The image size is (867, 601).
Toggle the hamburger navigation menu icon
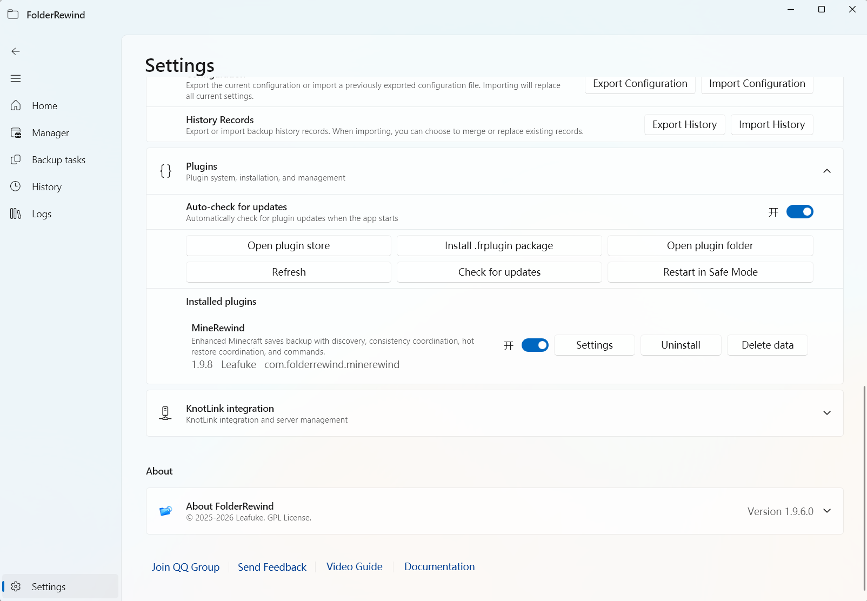pos(16,78)
